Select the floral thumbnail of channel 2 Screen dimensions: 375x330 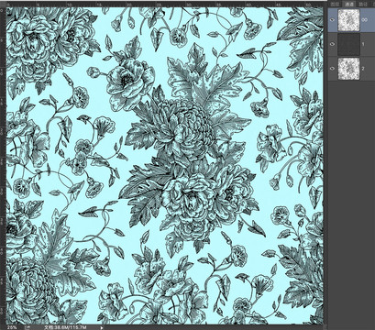coord(348,69)
